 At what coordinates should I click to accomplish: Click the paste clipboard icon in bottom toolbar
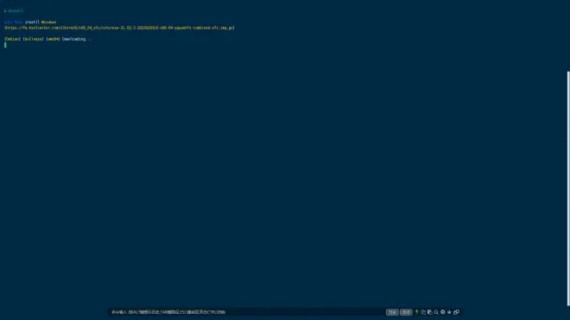430,312
